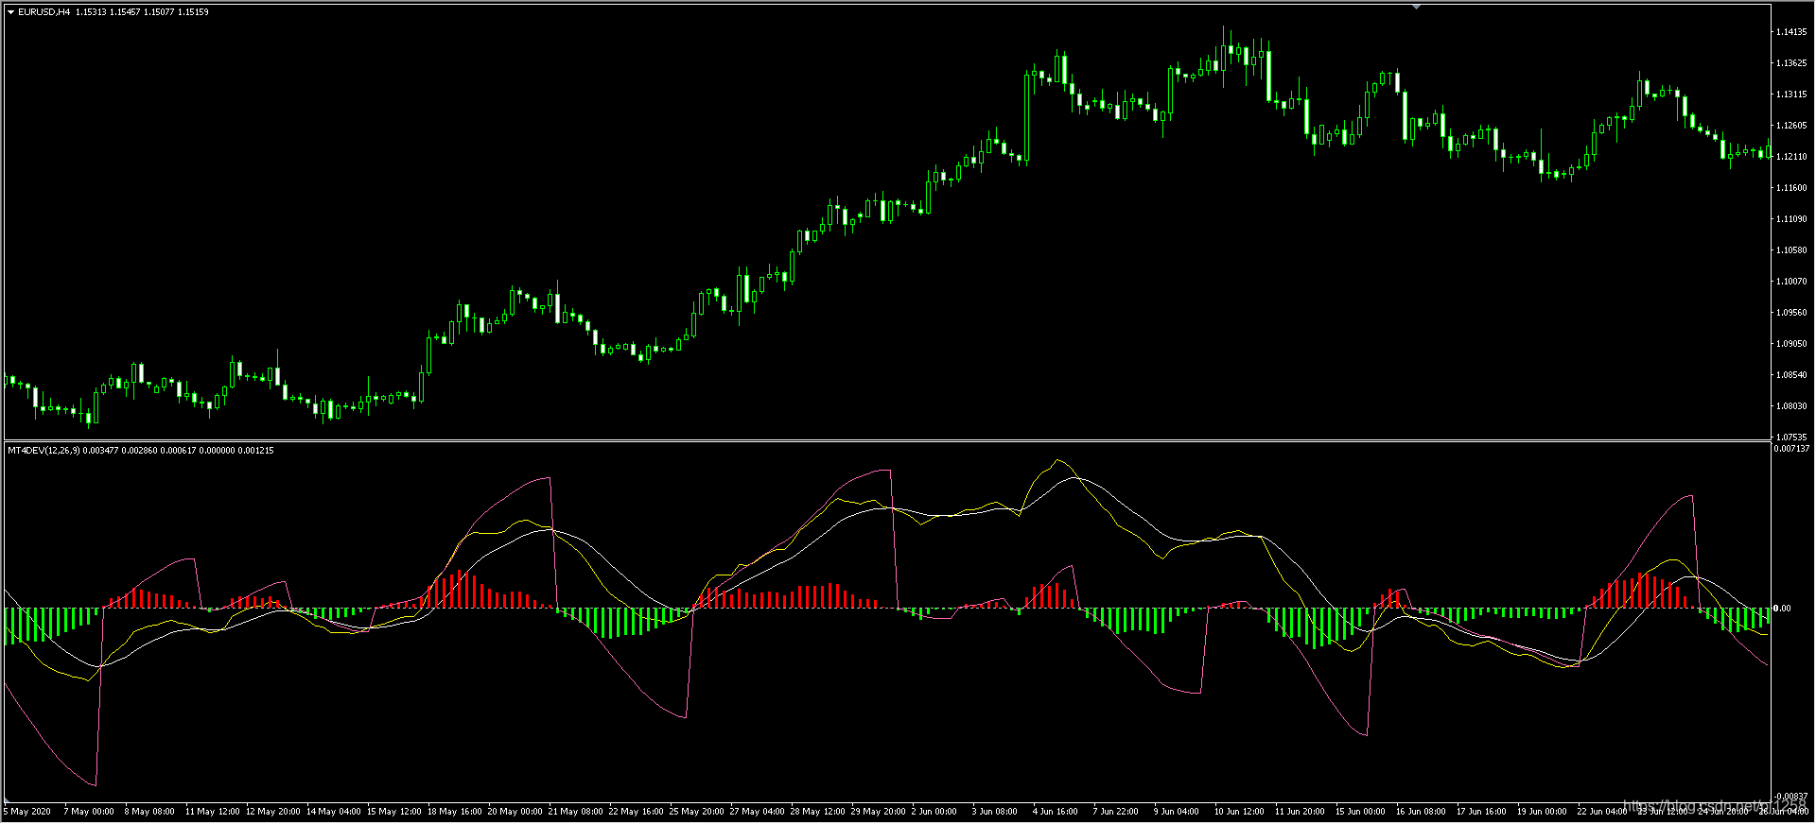Click the 1.09560 price label
This screenshot has width=1816, height=824.
point(1791,313)
